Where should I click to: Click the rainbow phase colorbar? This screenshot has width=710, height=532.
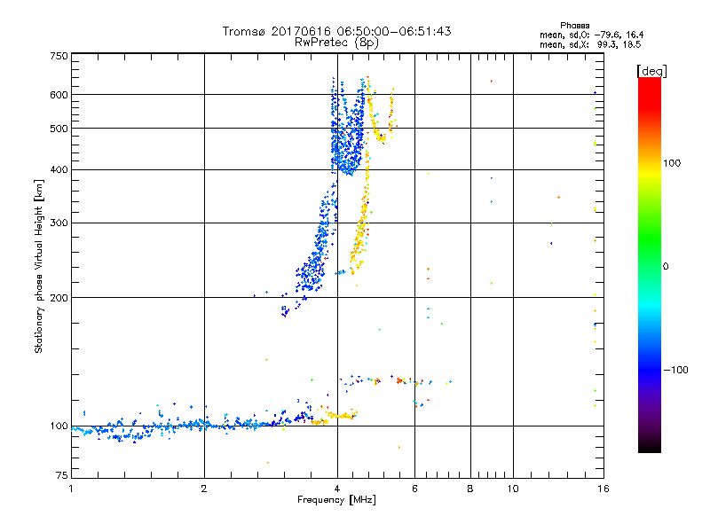[650, 265]
